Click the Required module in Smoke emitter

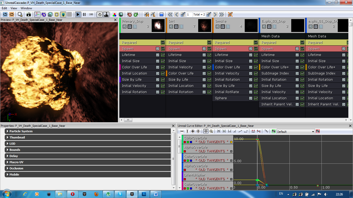pyautogui.click(x=235, y=43)
